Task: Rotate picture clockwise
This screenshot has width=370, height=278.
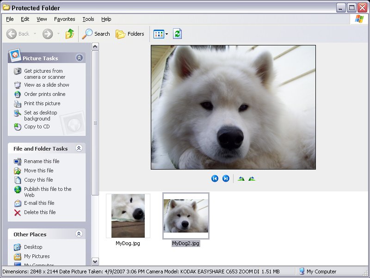Action: tap(241, 179)
